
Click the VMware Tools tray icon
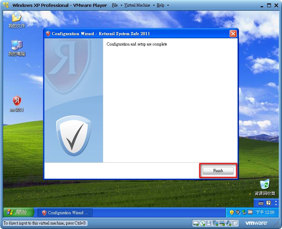(250, 212)
